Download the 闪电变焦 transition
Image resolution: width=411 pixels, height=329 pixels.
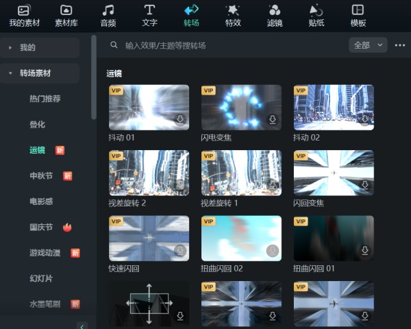[x=273, y=120]
